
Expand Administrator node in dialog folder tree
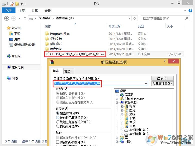(117, 99)
